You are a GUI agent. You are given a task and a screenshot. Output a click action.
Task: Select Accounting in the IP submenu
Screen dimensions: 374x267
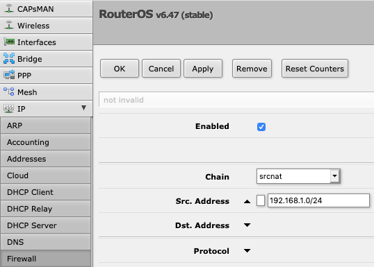pyautogui.click(x=46, y=142)
